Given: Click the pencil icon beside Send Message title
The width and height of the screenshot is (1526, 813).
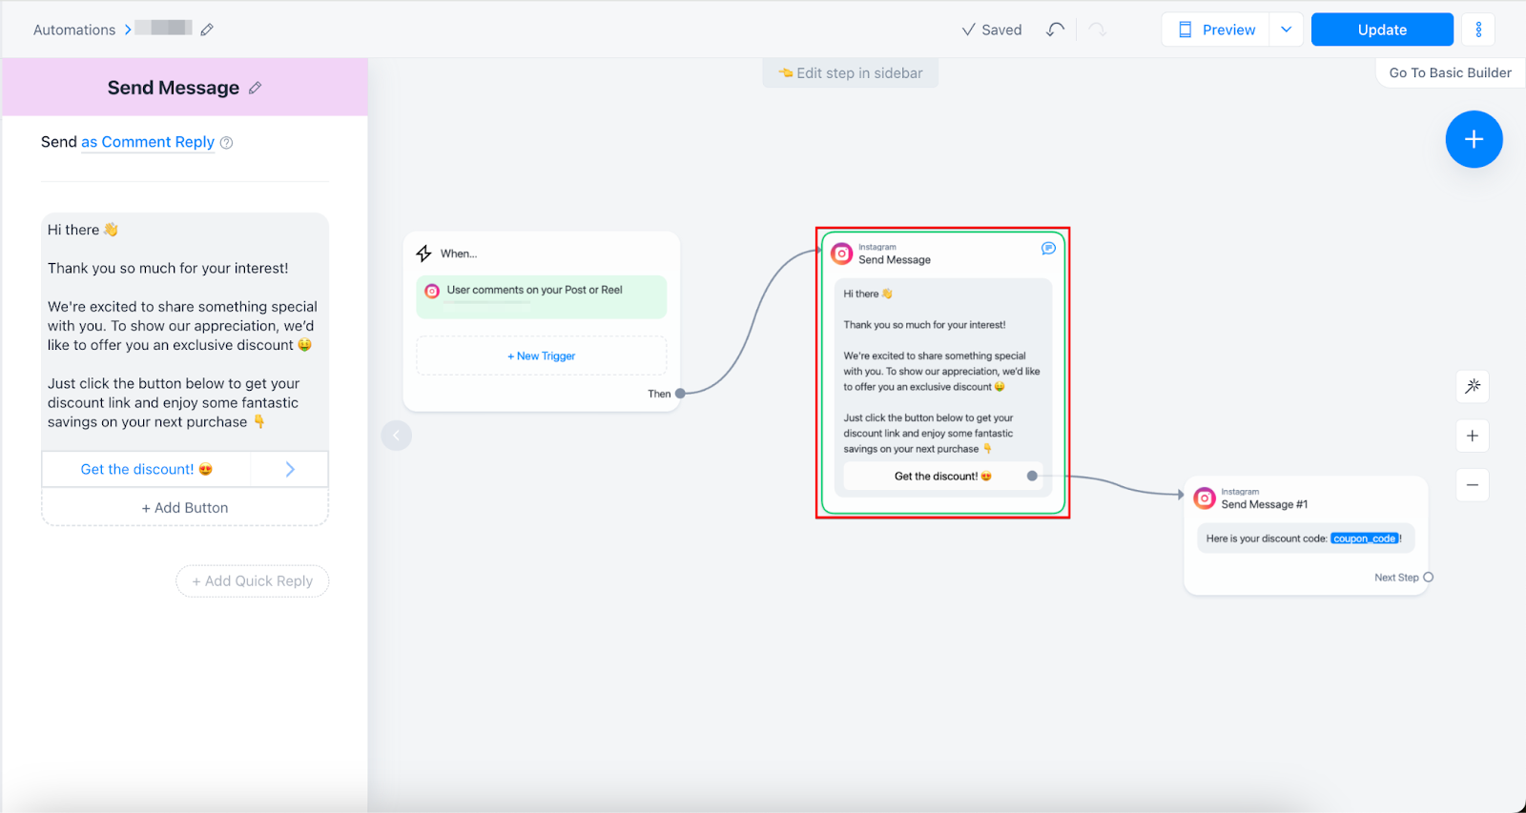Looking at the screenshot, I should (x=255, y=88).
